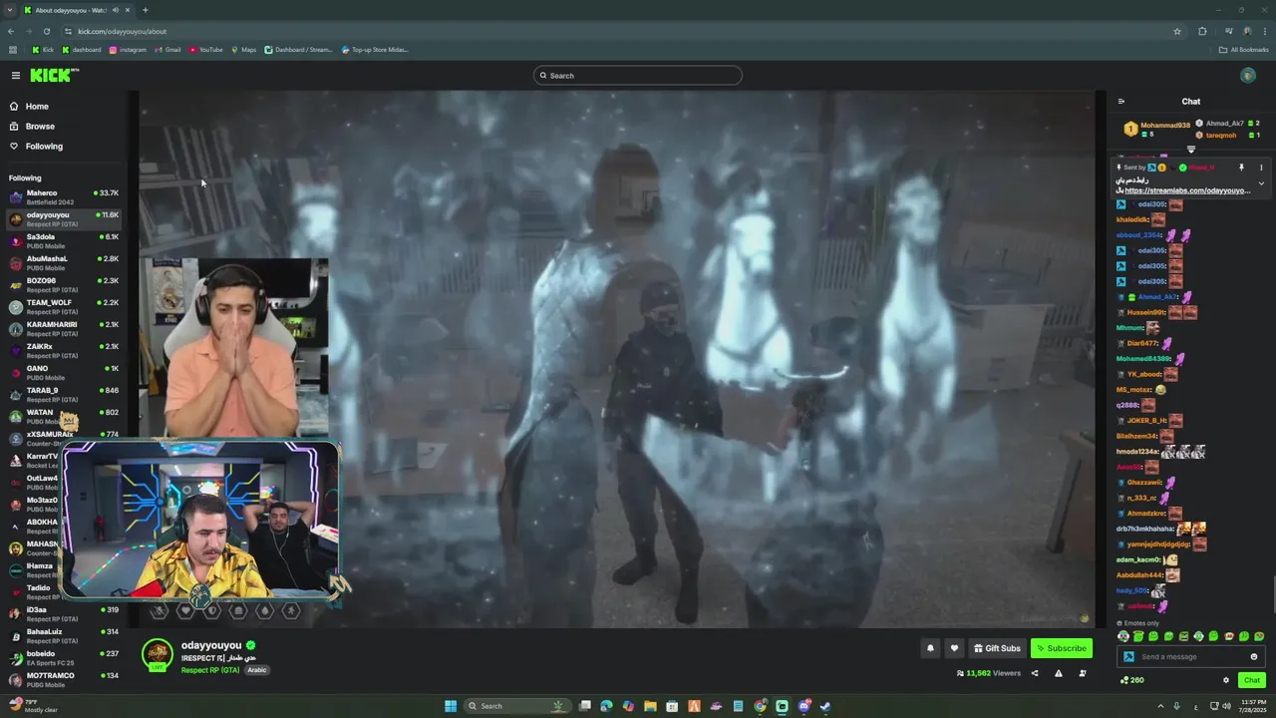This screenshot has width=1276, height=718.
Task: Go back with the browser back arrow
Action: 11,31
